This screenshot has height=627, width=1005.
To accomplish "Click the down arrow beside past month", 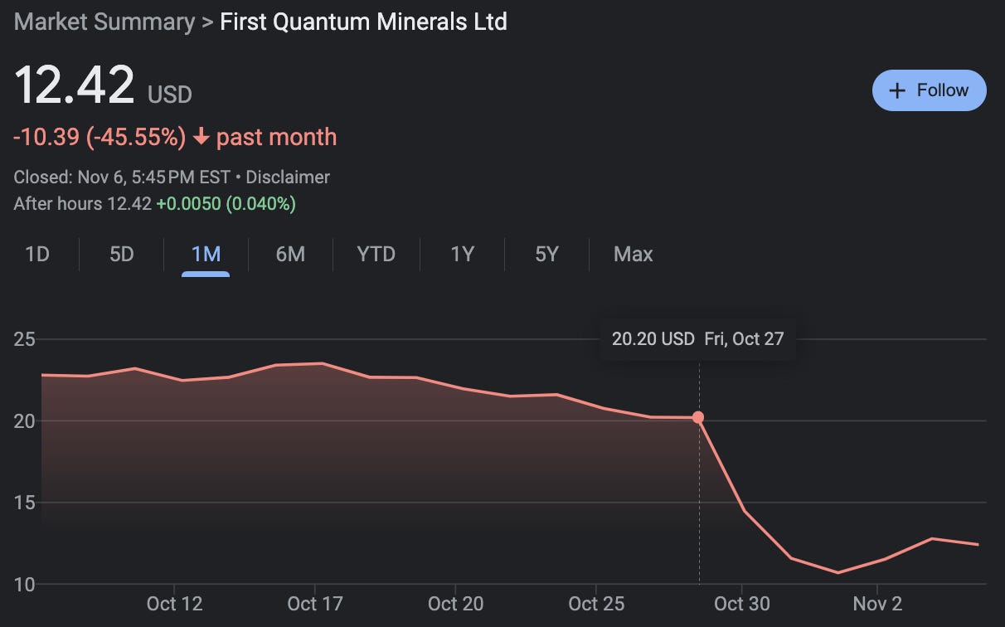I will [201, 137].
